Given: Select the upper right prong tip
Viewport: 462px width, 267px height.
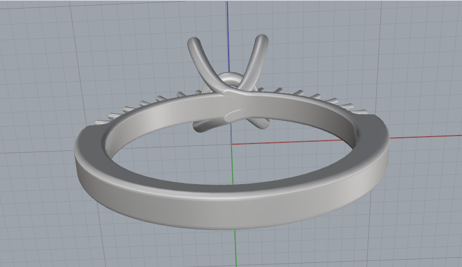Looking at the screenshot, I should (261, 40).
